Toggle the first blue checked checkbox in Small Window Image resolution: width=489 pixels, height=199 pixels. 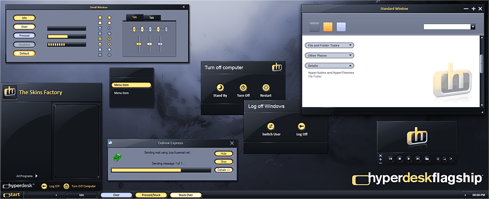coord(100,28)
